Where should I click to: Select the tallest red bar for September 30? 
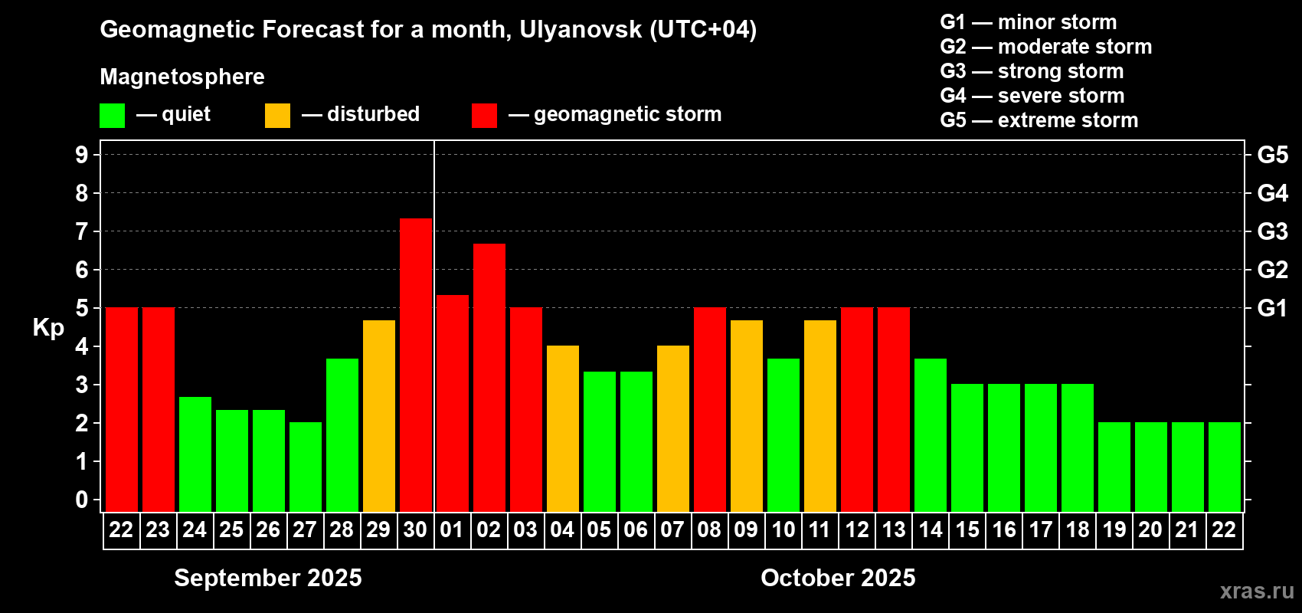416,365
